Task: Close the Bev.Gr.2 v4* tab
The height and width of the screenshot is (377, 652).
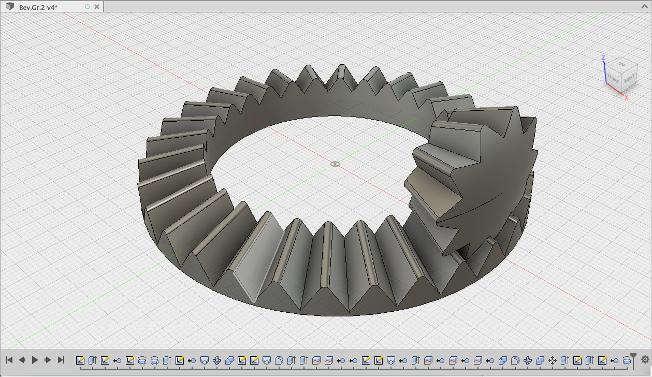Action: tap(98, 7)
